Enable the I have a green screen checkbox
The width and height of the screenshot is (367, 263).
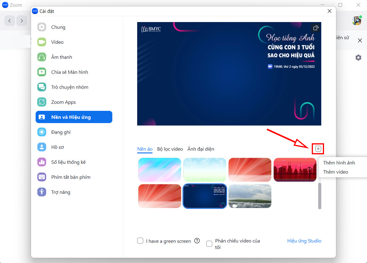140,241
